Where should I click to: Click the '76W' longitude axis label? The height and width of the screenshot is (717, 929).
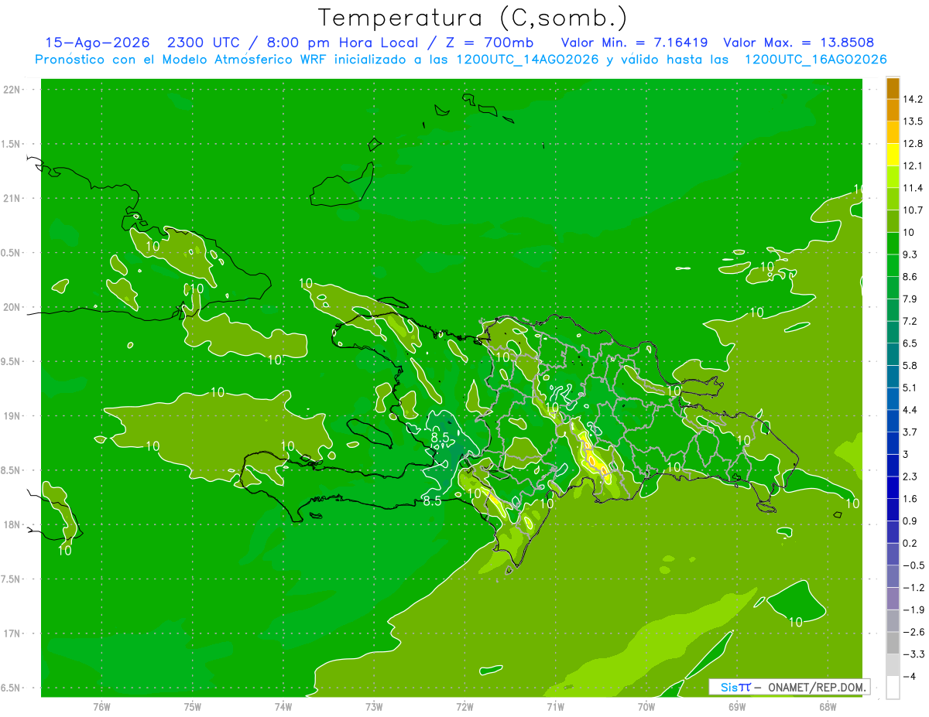tap(101, 708)
